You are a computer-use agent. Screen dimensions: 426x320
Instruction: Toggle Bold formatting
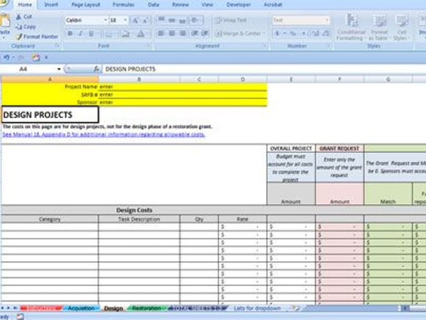(x=70, y=33)
